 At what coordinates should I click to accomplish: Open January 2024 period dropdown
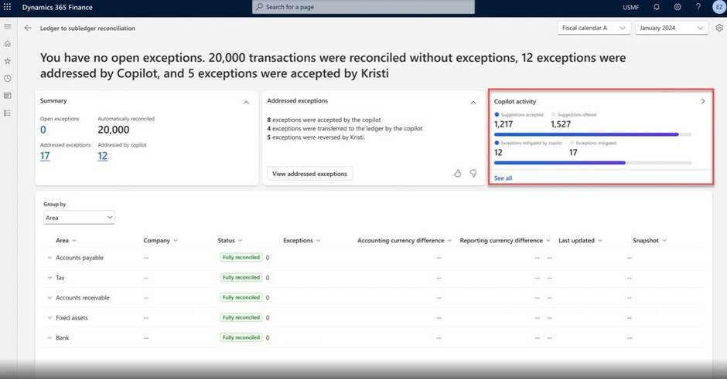(671, 29)
